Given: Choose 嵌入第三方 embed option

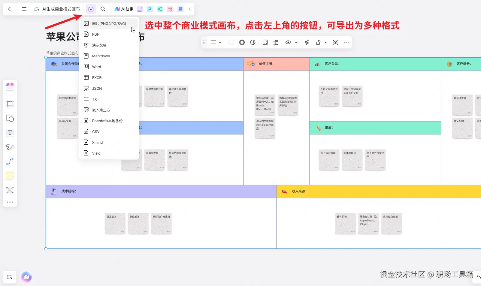Looking at the screenshot, I should pyautogui.click(x=109, y=110).
